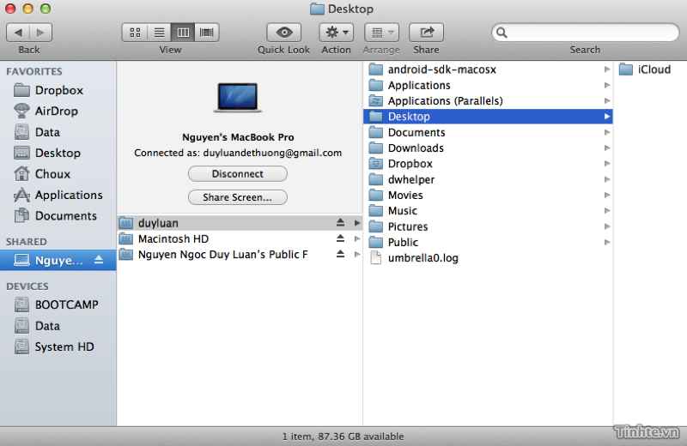Select the Applications folder in column

pyautogui.click(x=488, y=85)
